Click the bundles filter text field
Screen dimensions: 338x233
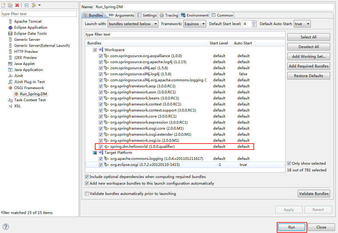[x=185, y=34]
